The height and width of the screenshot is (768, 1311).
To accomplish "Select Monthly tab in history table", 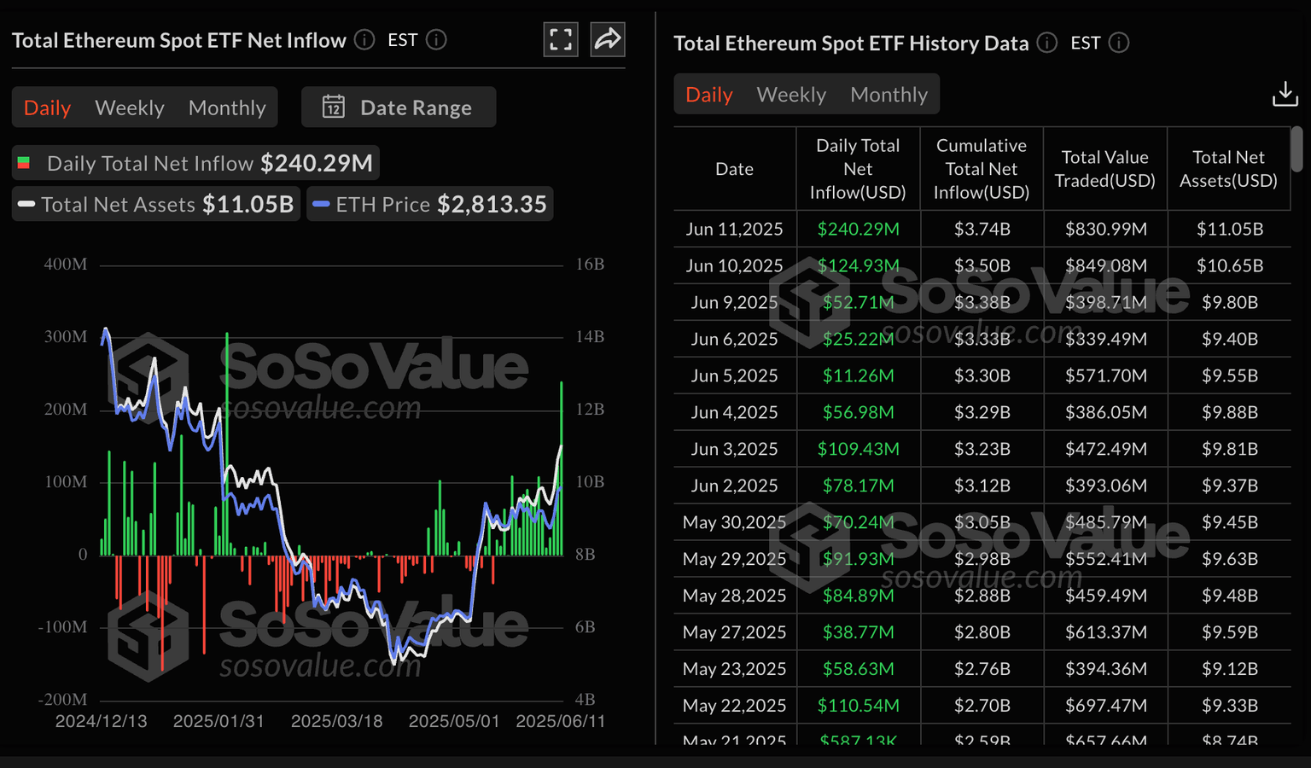I will pyautogui.click(x=889, y=95).
